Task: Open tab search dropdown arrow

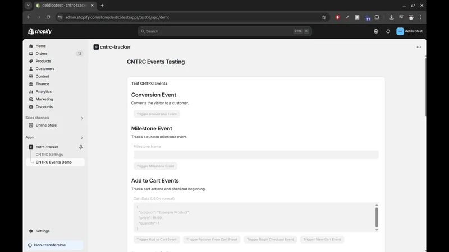Action: pos(28,6)
